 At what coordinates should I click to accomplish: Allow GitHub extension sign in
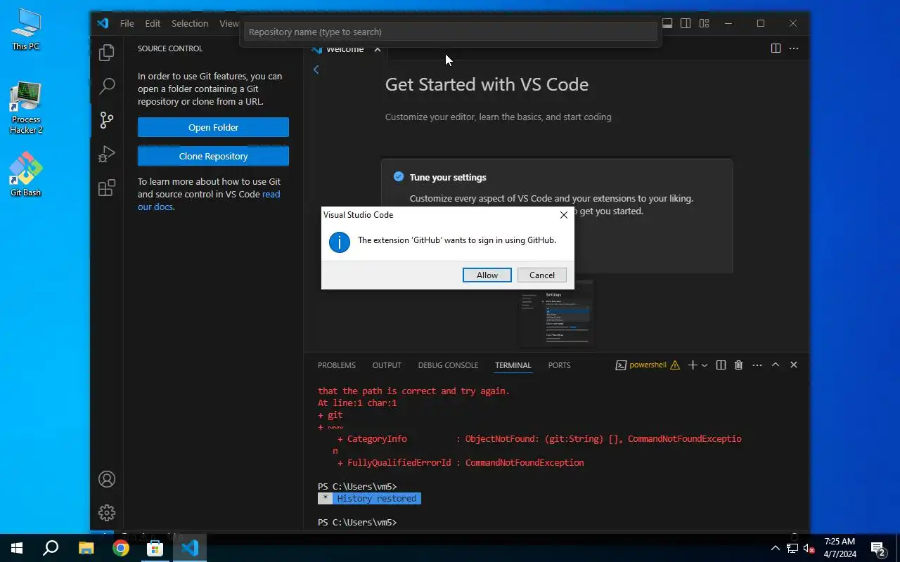(x=487, y=275)
